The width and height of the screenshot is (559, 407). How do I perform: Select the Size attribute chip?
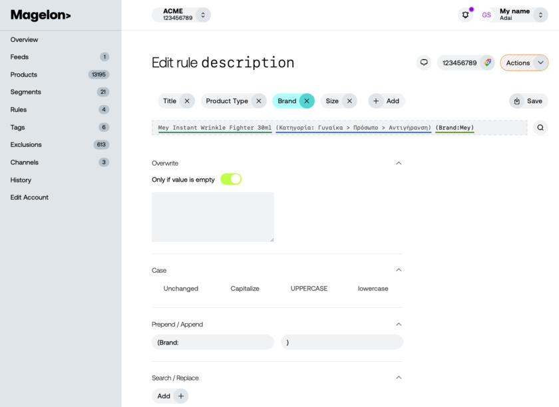pos(332,101)
